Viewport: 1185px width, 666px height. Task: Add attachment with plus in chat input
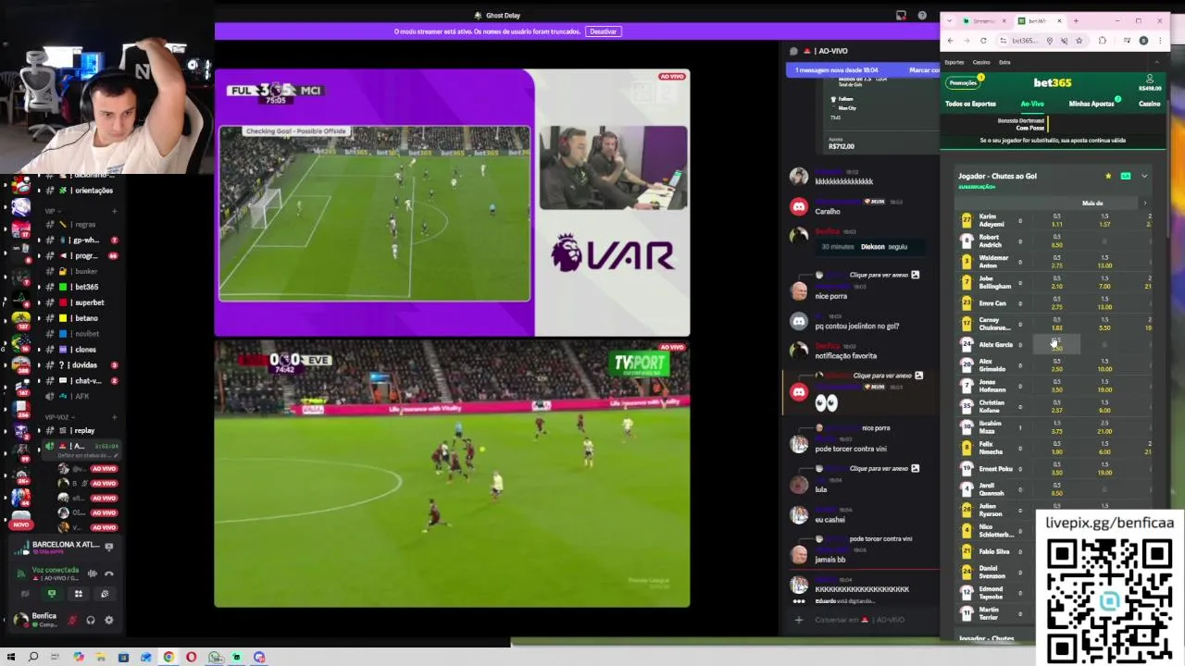(x=798, y=620)
